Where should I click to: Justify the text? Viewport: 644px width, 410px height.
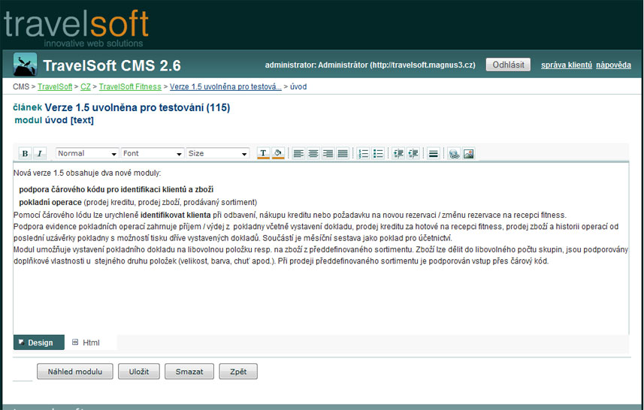(343, 153)
